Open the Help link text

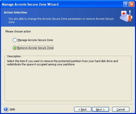[x=12, y=109]
